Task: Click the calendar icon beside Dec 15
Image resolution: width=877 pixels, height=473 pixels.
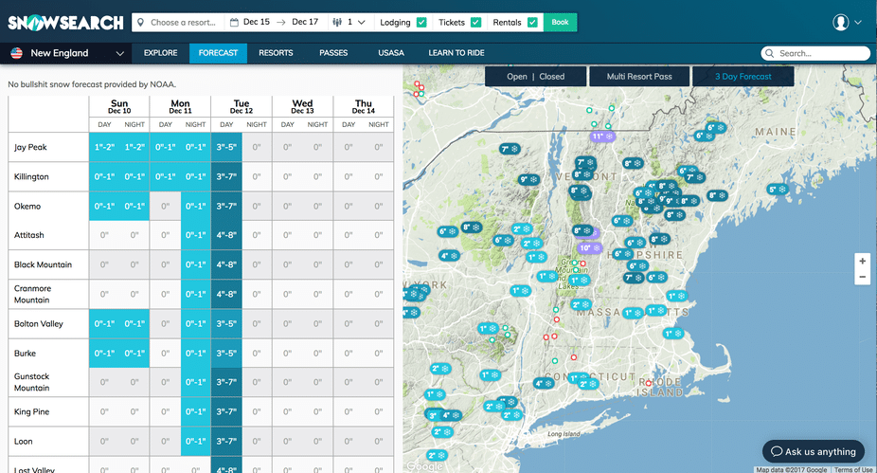Action: click(234, 23)
